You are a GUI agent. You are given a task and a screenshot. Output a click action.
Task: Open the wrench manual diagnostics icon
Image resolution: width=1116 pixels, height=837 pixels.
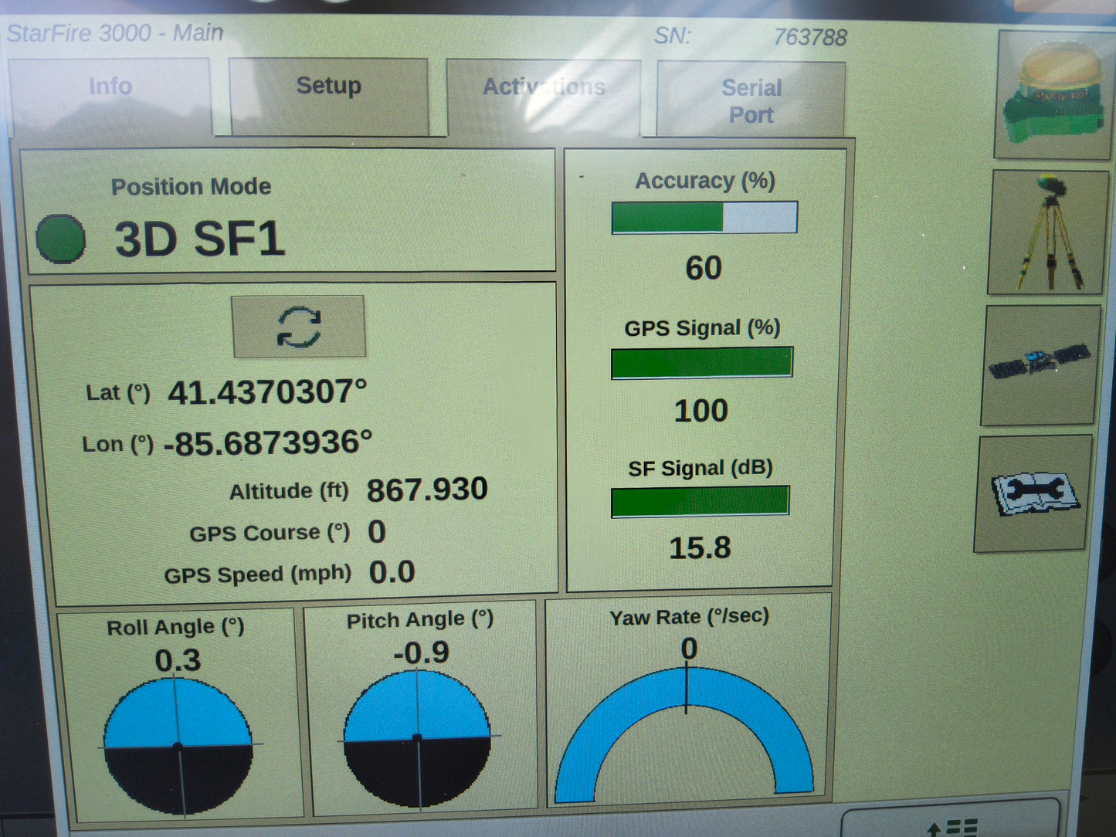coord(1035,493)
